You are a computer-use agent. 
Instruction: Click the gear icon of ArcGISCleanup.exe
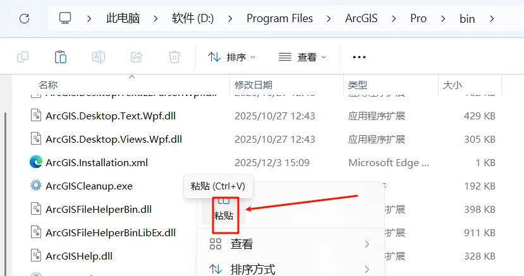tap(36, 185)
